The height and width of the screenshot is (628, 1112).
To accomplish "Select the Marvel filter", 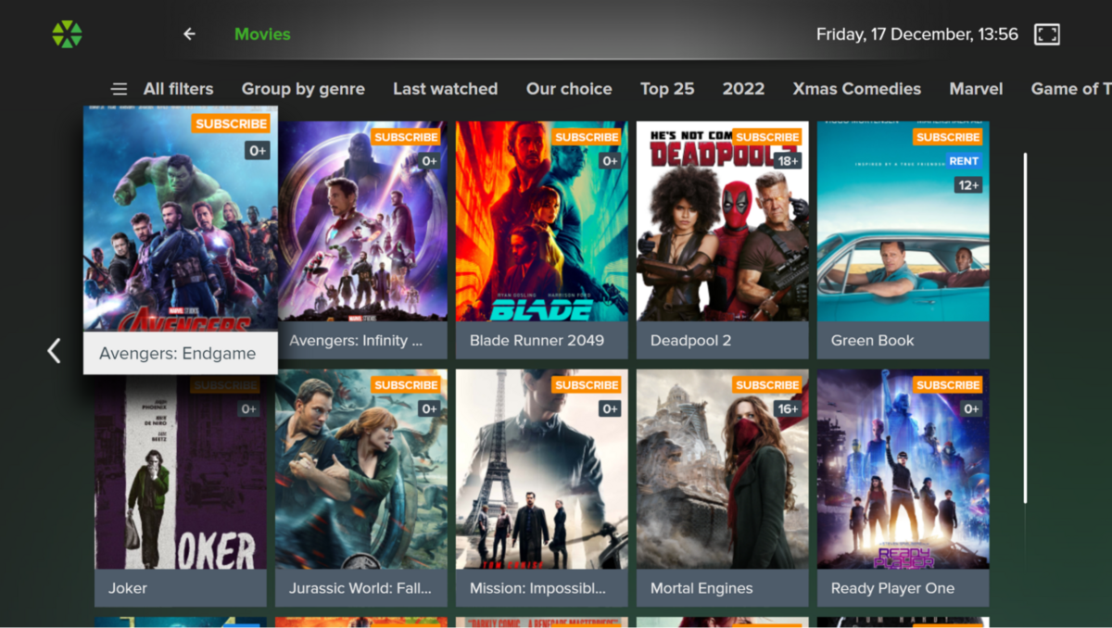I will point(976,89).
